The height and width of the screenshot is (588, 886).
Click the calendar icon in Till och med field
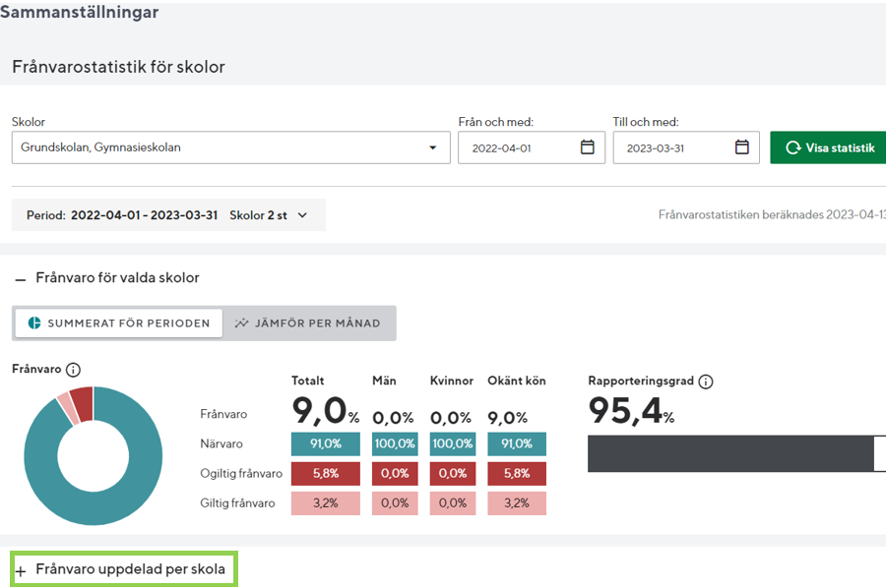[742, 147]
